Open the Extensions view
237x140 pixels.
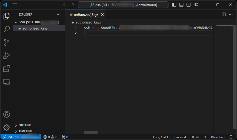tap(7, 69)
